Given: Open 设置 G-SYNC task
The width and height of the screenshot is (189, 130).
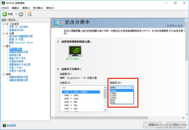Looking at the screenshot, I should point(16,68).
